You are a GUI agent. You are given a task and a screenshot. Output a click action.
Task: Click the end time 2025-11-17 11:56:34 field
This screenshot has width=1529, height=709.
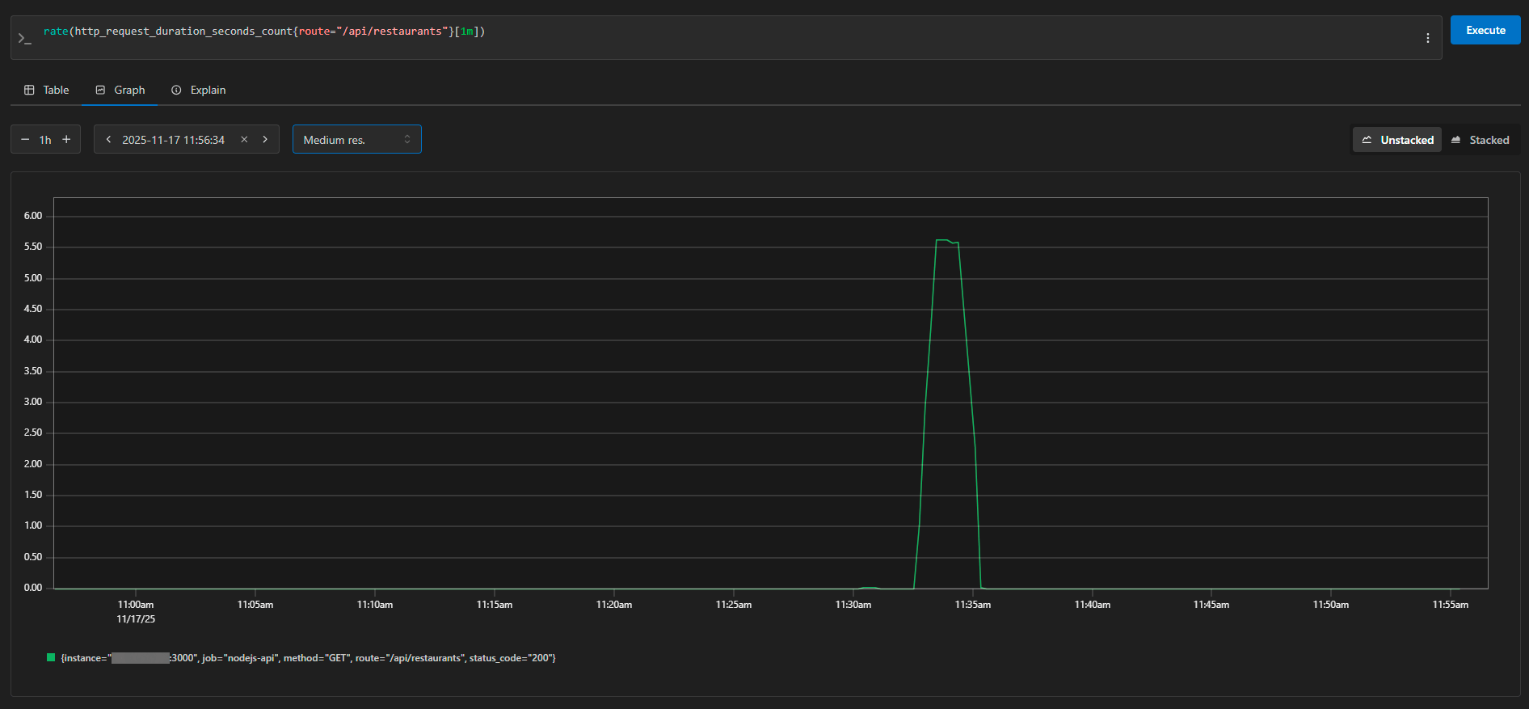[173, 140]
